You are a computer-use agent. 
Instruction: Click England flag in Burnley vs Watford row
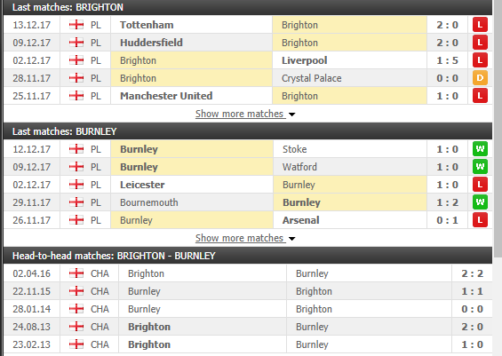click(x=76, y=167)
